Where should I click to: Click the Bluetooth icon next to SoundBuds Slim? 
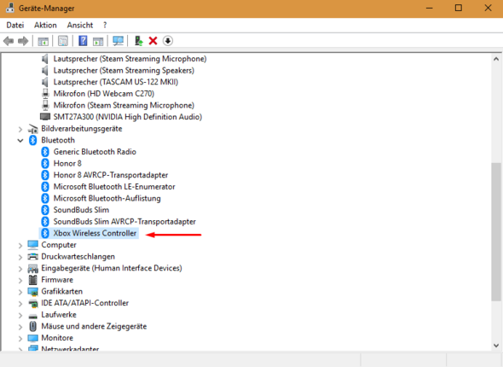[x=45, y=210]
